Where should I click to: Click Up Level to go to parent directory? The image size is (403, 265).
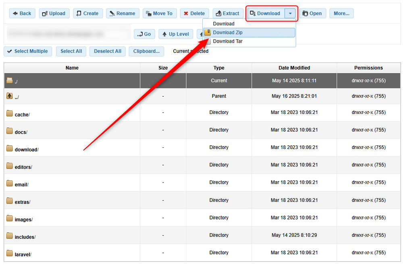175,34
